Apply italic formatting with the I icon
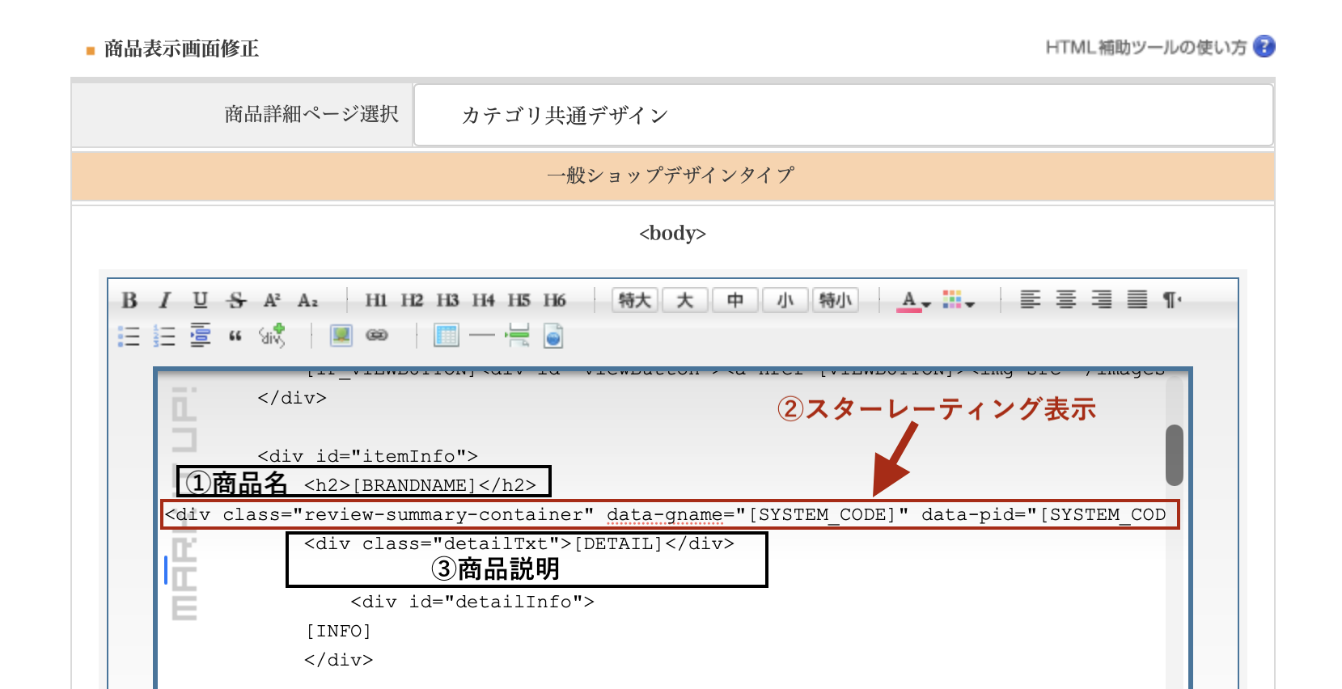 [165, 301]
